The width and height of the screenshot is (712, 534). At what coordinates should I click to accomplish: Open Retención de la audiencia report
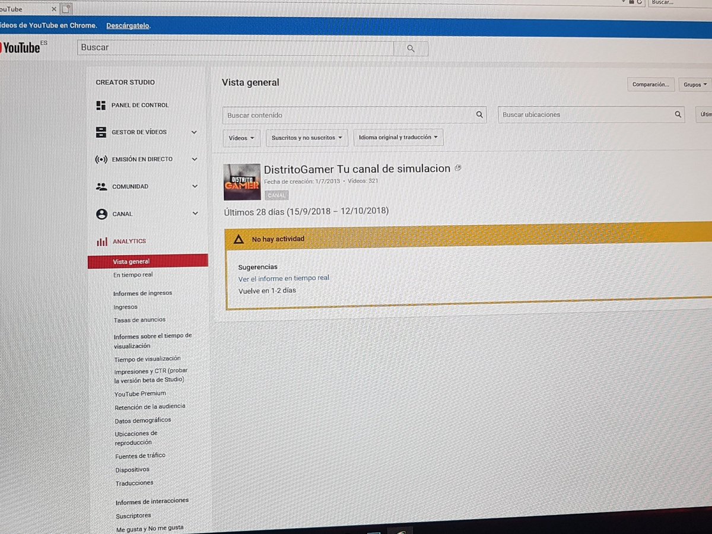(x=150, y=406)
